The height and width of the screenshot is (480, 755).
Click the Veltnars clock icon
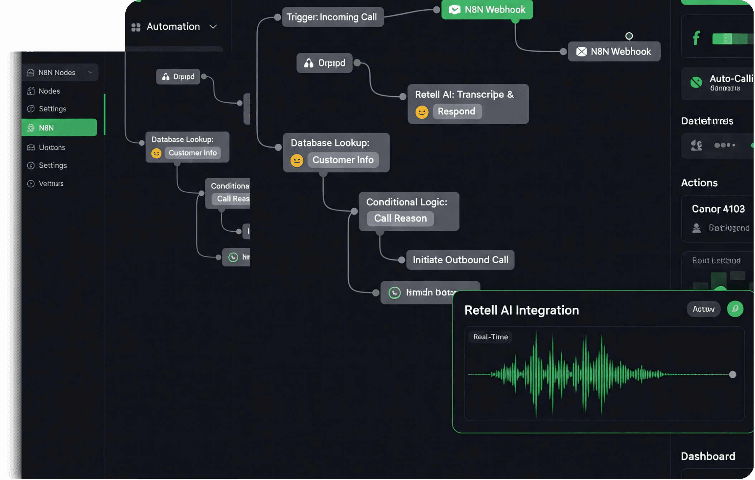[x=31, y=183]
